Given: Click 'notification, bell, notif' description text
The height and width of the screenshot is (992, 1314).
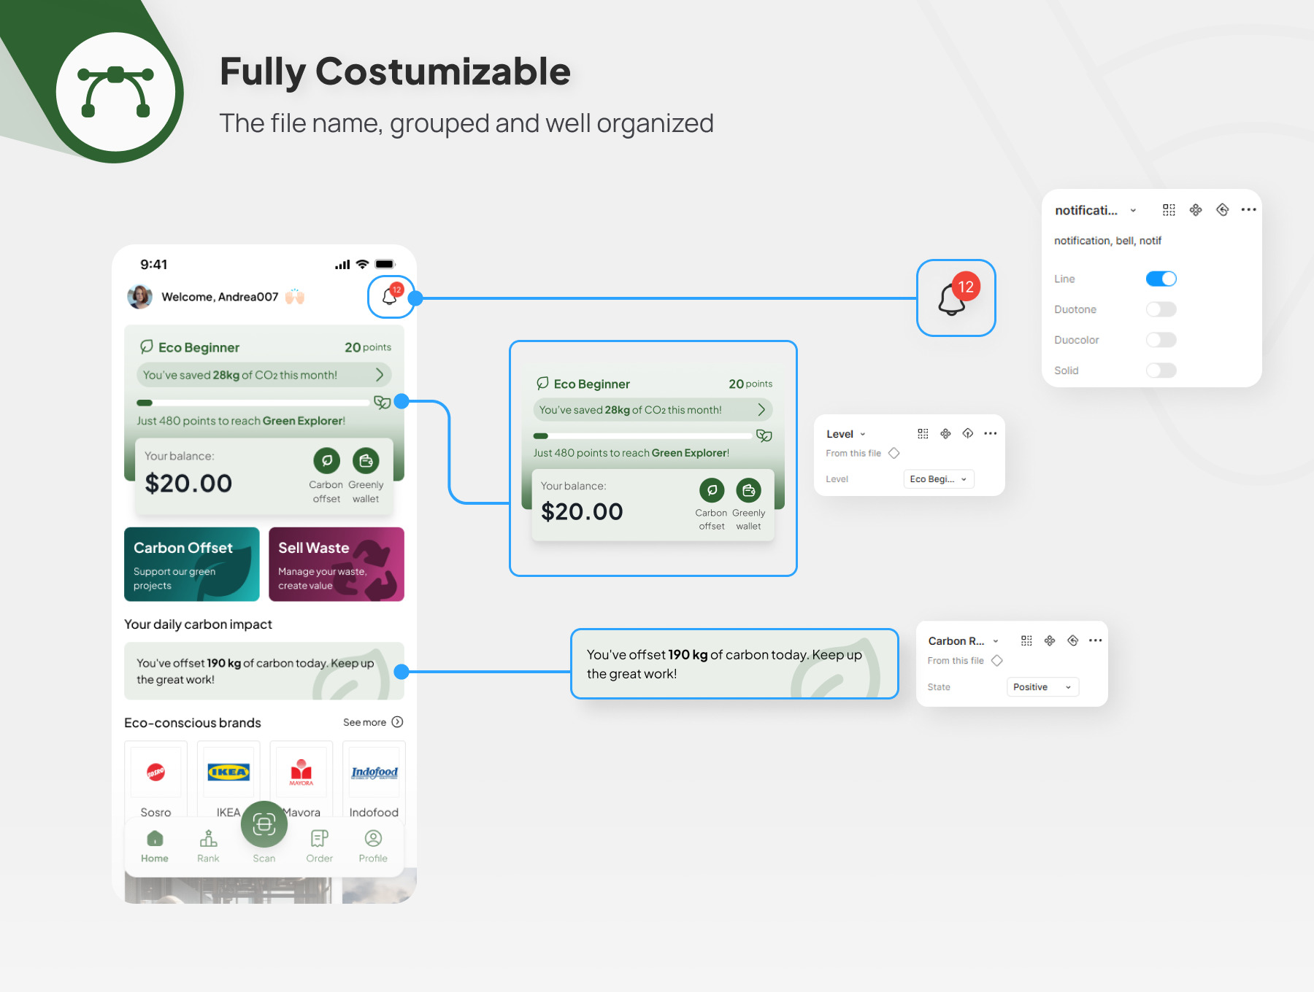Looking at the screenshot, I should (x=1107, y=241).
